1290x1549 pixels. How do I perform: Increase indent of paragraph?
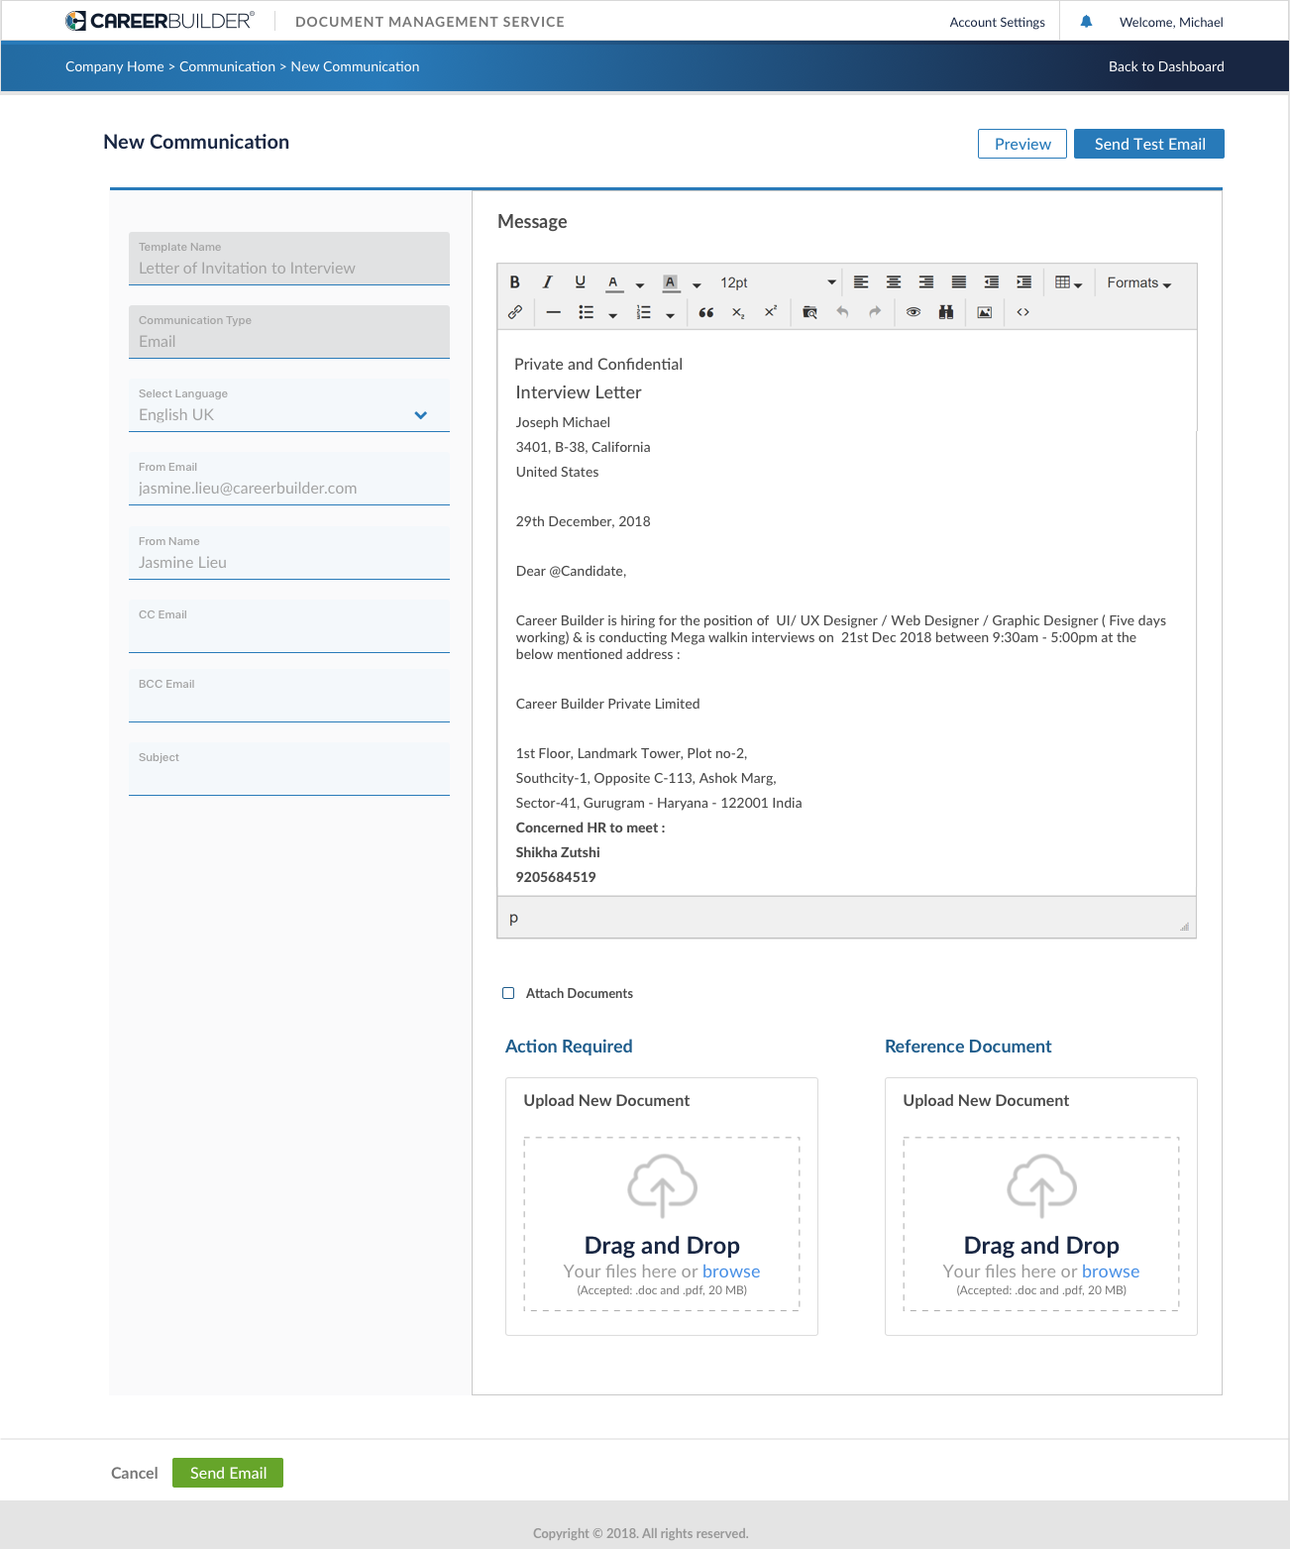(1024, 282)
